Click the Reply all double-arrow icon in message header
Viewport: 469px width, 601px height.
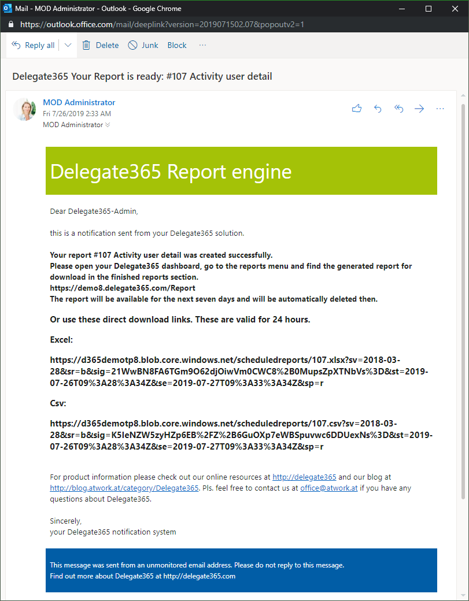click(x=398, y=108)
